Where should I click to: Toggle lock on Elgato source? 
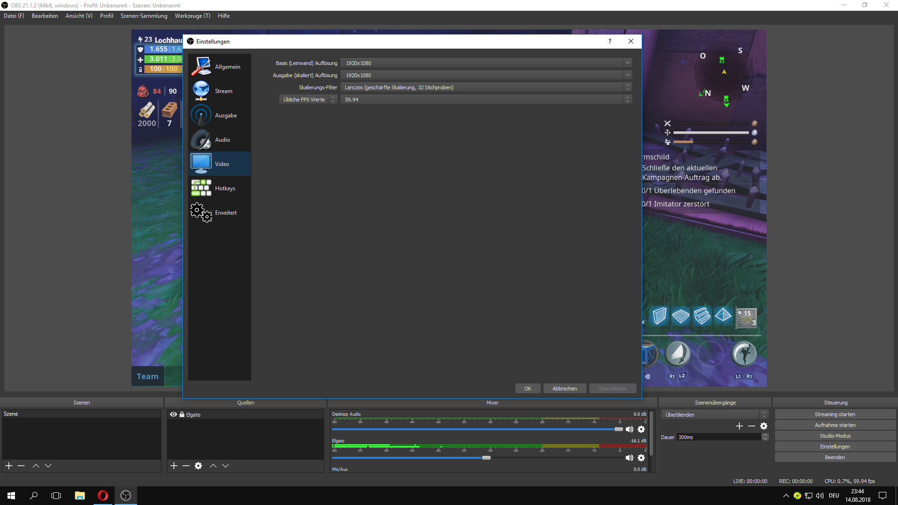[x=182, y=415]
